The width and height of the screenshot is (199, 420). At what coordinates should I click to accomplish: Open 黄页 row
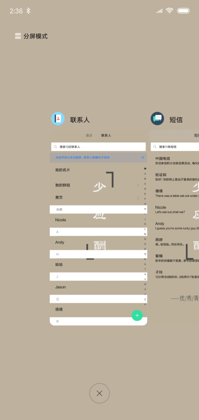(x=98, y=198)
